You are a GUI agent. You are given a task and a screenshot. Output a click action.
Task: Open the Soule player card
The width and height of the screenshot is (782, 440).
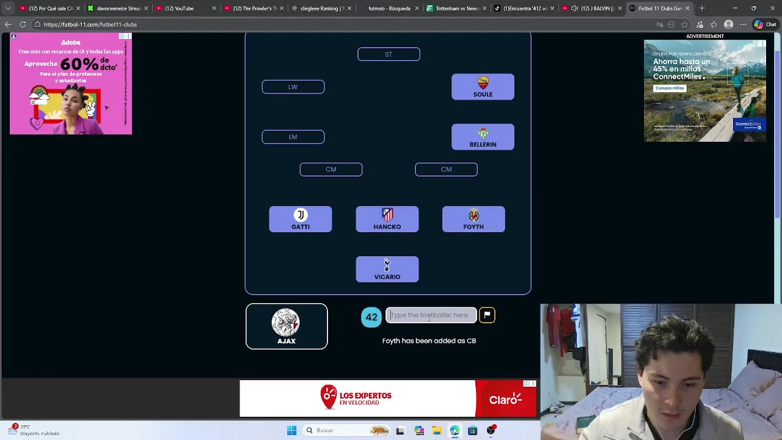(483, 87)
